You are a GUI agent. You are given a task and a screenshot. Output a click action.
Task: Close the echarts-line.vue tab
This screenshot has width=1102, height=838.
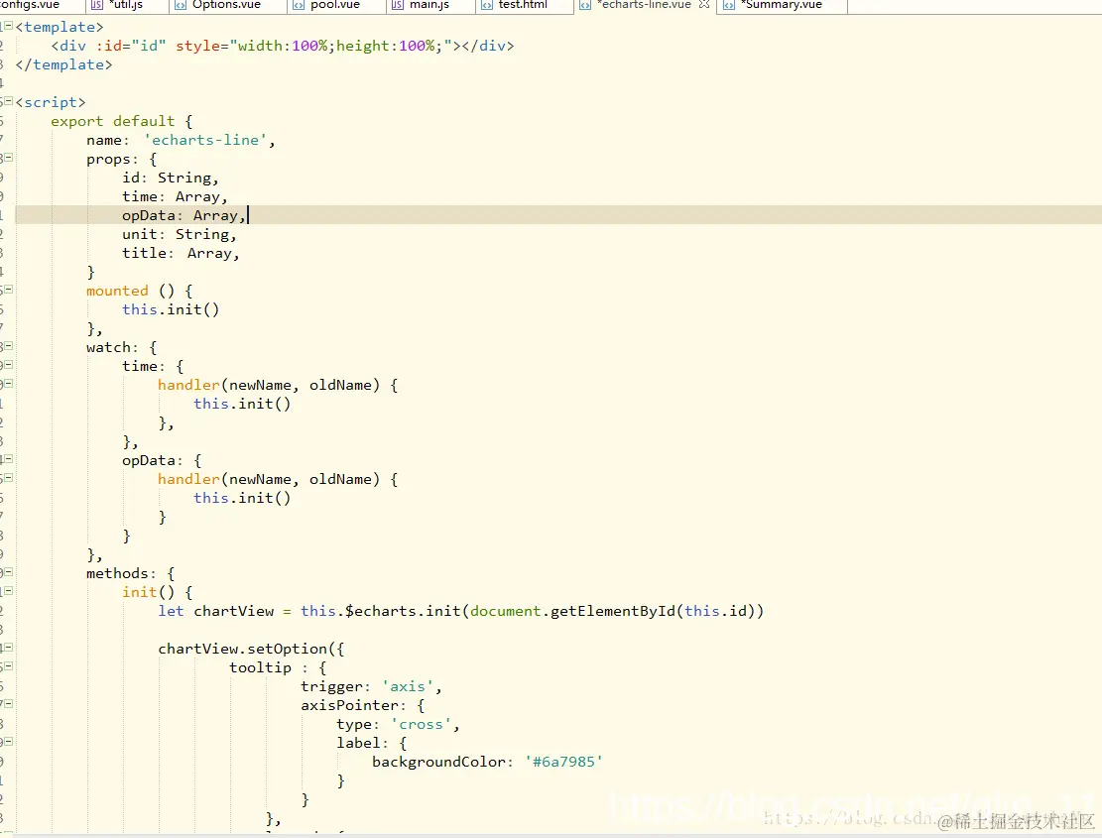[x=704, y=4]
